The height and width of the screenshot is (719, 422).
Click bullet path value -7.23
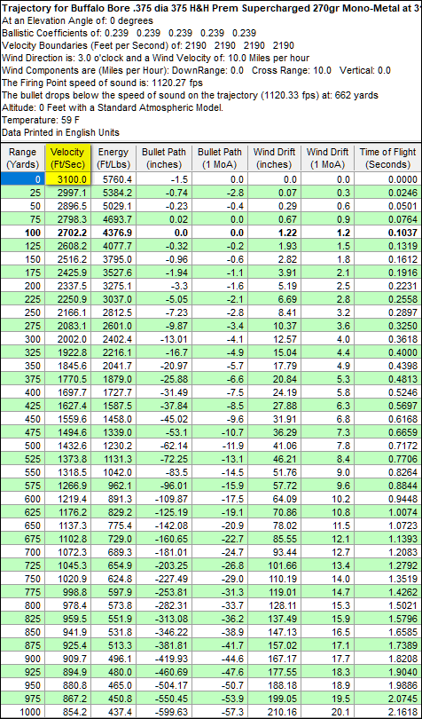[x=164, y=312]
